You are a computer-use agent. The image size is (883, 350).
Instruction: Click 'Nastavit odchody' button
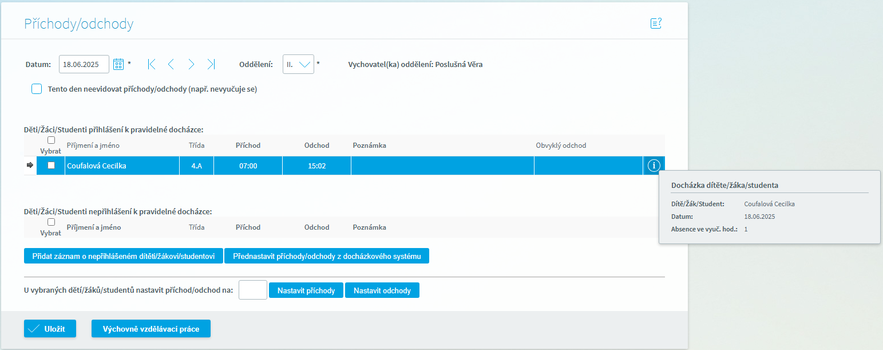coord(382,290)
